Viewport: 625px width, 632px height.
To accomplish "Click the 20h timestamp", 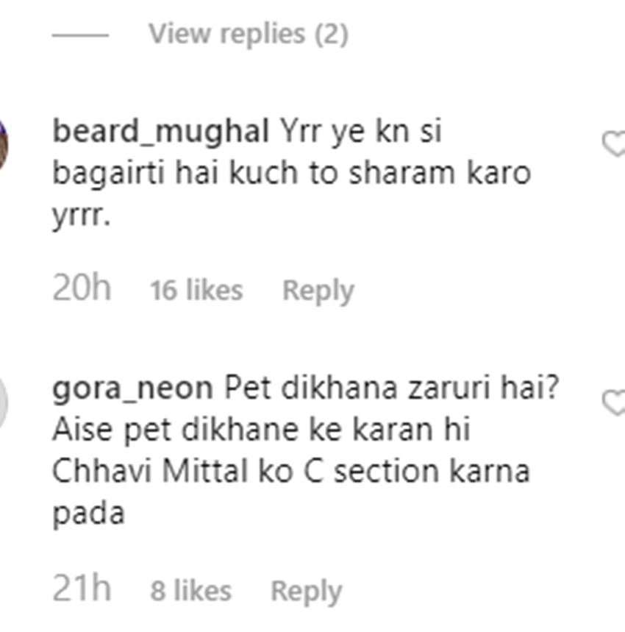I will [x=82, y=288].
